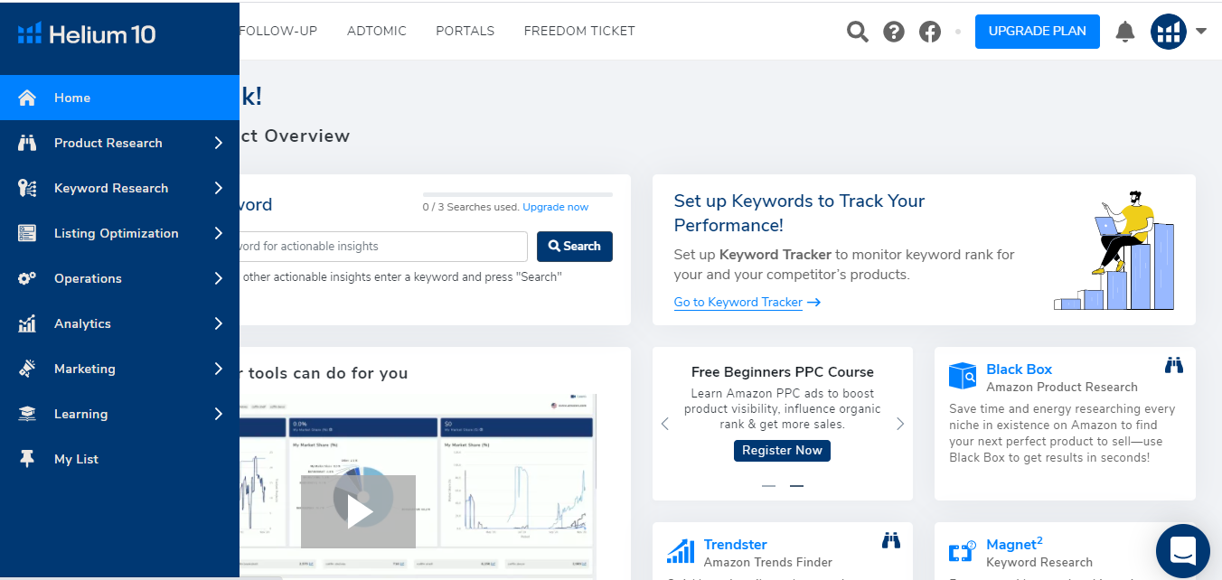Expand the Learning submenu arrow

point(219,414)
